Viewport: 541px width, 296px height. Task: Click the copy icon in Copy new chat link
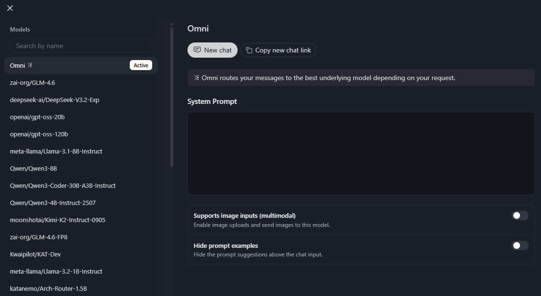coord(249,50)
